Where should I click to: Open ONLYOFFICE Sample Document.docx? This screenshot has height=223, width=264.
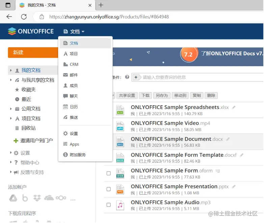click(177, 139)
